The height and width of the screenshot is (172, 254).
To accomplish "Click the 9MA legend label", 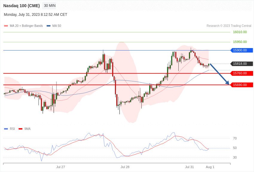I will tap(27, 129).
